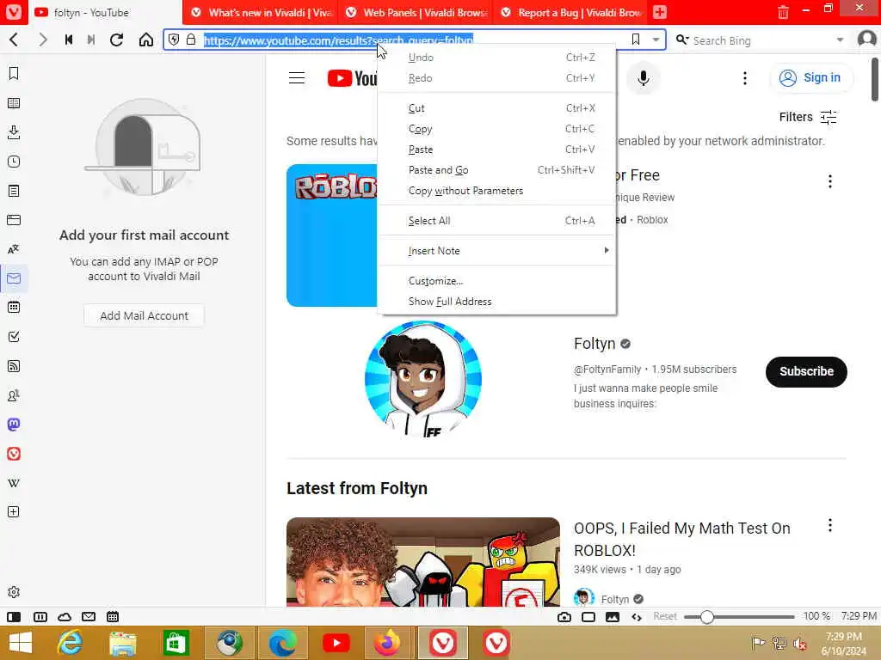This screenshot has height=660, width=881.
Task: Open the closed tabs trash
Action: click(x=783, y=12)
